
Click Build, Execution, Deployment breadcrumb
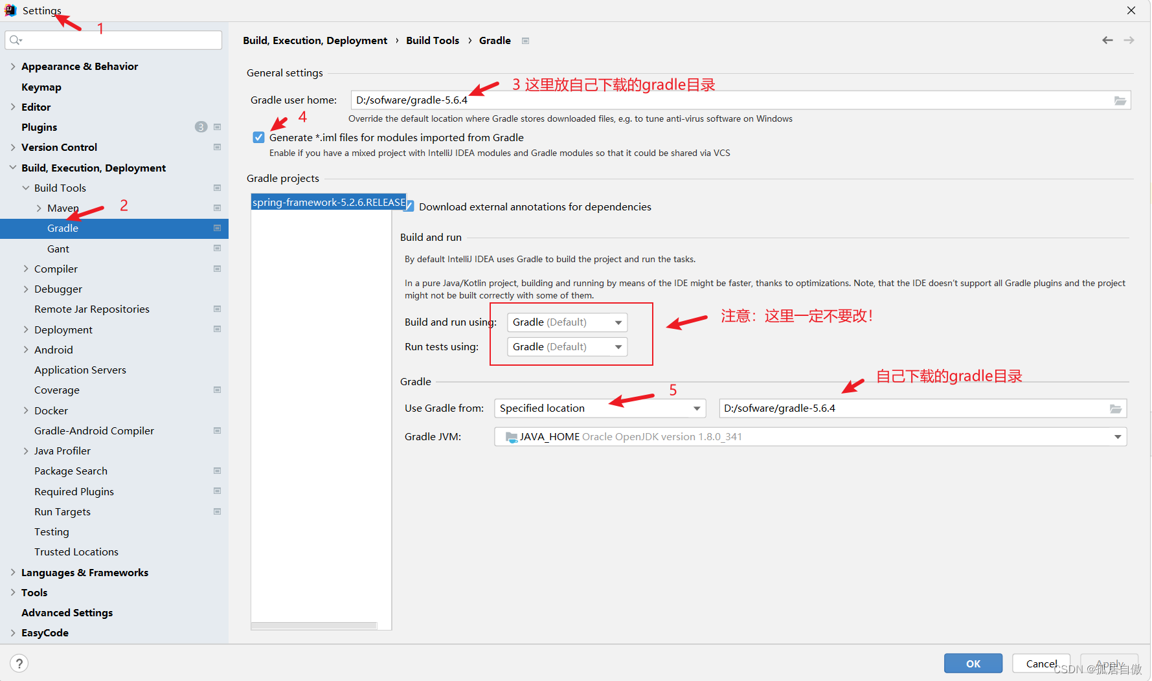tap(315, 40)
